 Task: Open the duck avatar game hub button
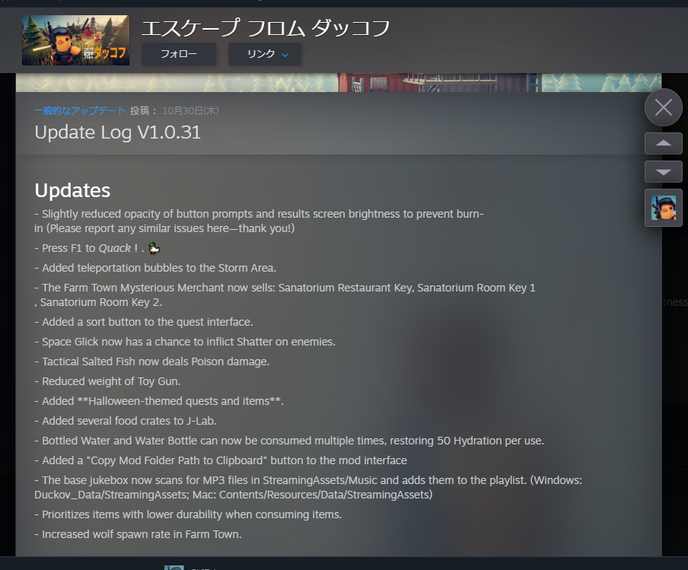click(x=663, y=208)
